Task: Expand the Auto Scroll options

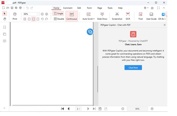Action: point(94,19)
